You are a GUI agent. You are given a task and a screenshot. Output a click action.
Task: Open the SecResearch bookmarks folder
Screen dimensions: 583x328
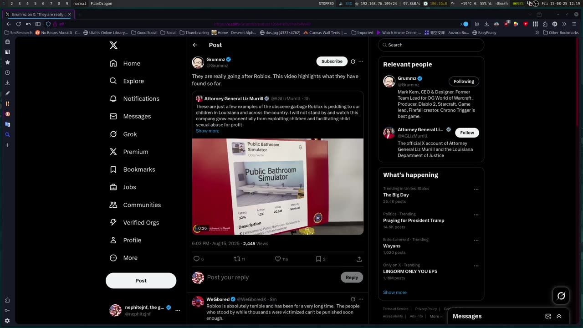[x=18, y=33]
